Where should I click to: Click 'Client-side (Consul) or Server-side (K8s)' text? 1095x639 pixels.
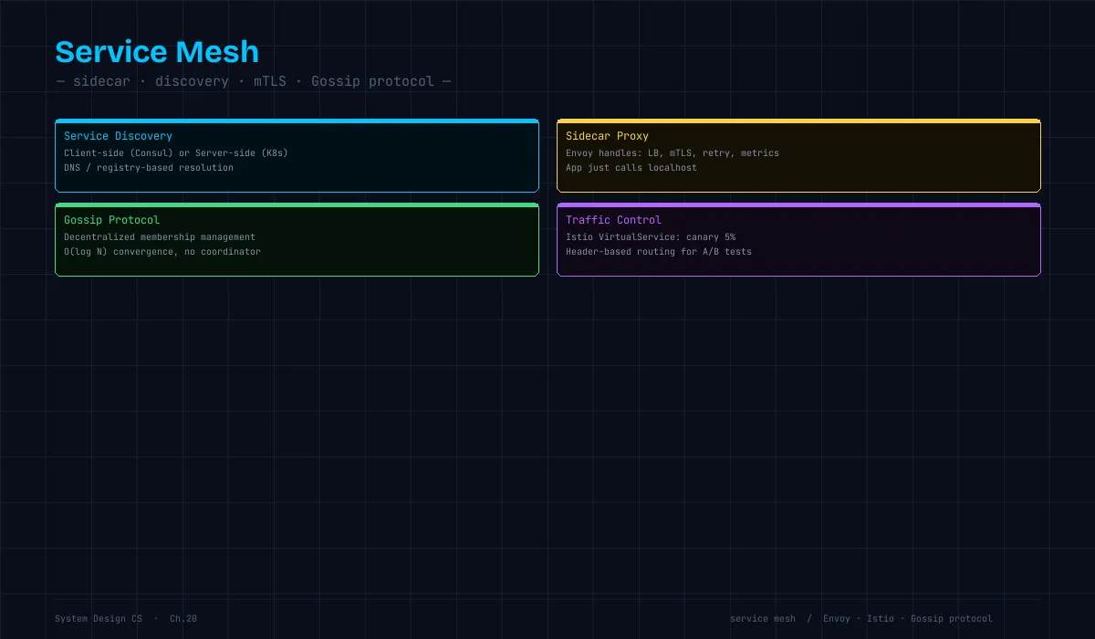coord(176,153)
